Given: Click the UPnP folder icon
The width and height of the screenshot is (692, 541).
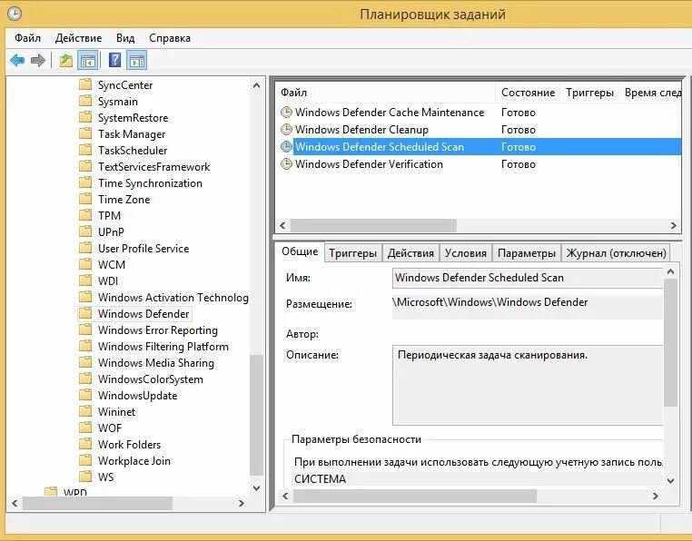Looking at the screenshot, I should [85, 231].
